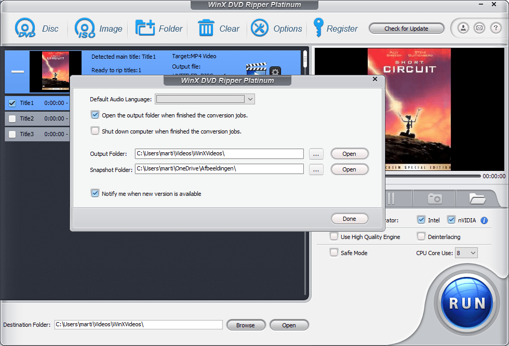509x346 pixels.
Task: Browse for Output Folder with ellipsis button
Action: coord(316,154)
